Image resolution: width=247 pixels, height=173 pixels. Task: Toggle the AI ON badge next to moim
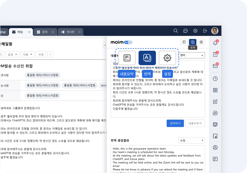pos(128,42)
